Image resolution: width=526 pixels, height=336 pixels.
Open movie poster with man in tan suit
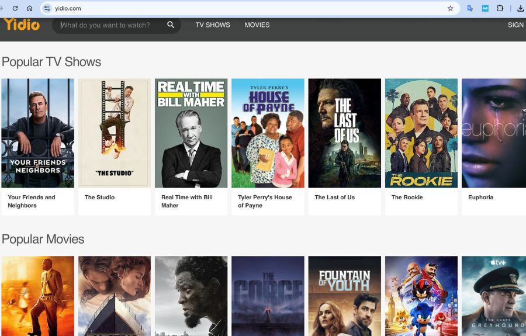click(x=37, y=296)
